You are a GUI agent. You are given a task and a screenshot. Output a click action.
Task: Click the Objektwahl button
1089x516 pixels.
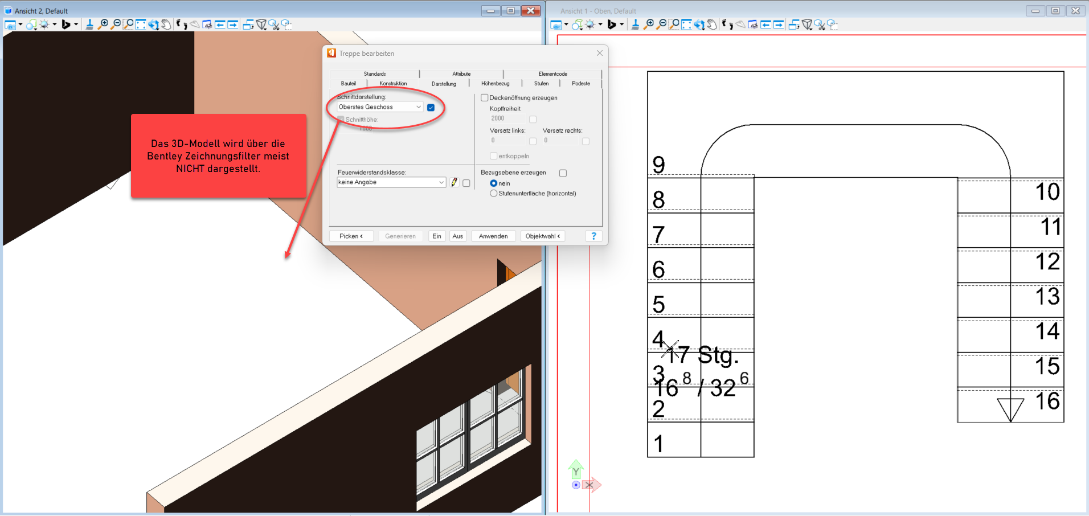[x=542, y=236]
